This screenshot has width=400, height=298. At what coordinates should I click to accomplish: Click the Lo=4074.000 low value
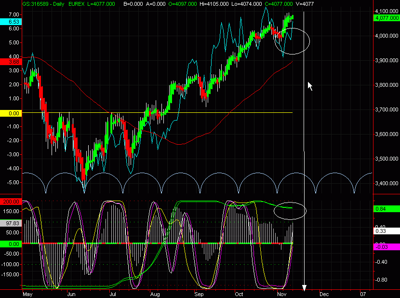(247, 4)
